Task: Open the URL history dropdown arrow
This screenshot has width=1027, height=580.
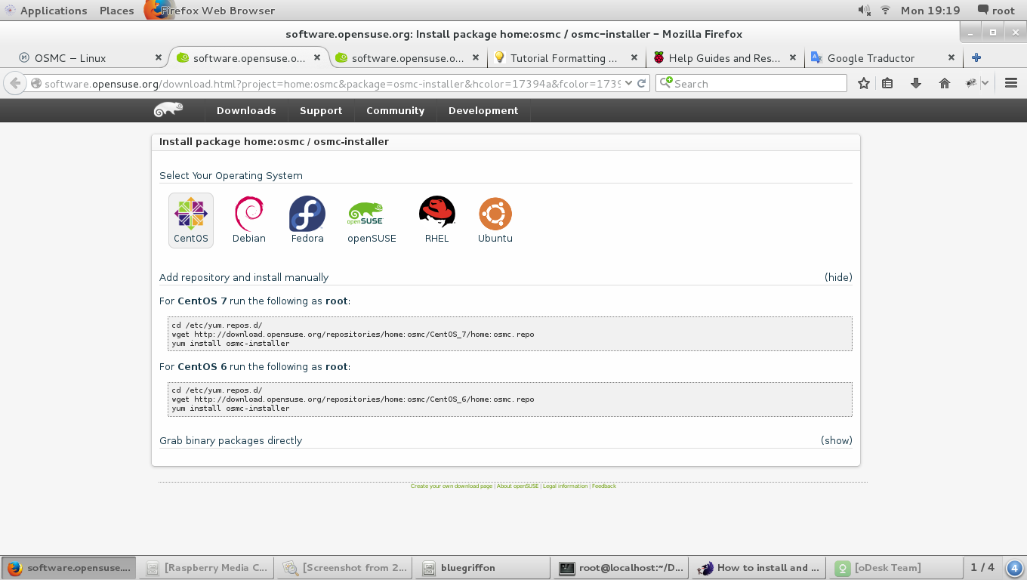Action: point(629,83)
